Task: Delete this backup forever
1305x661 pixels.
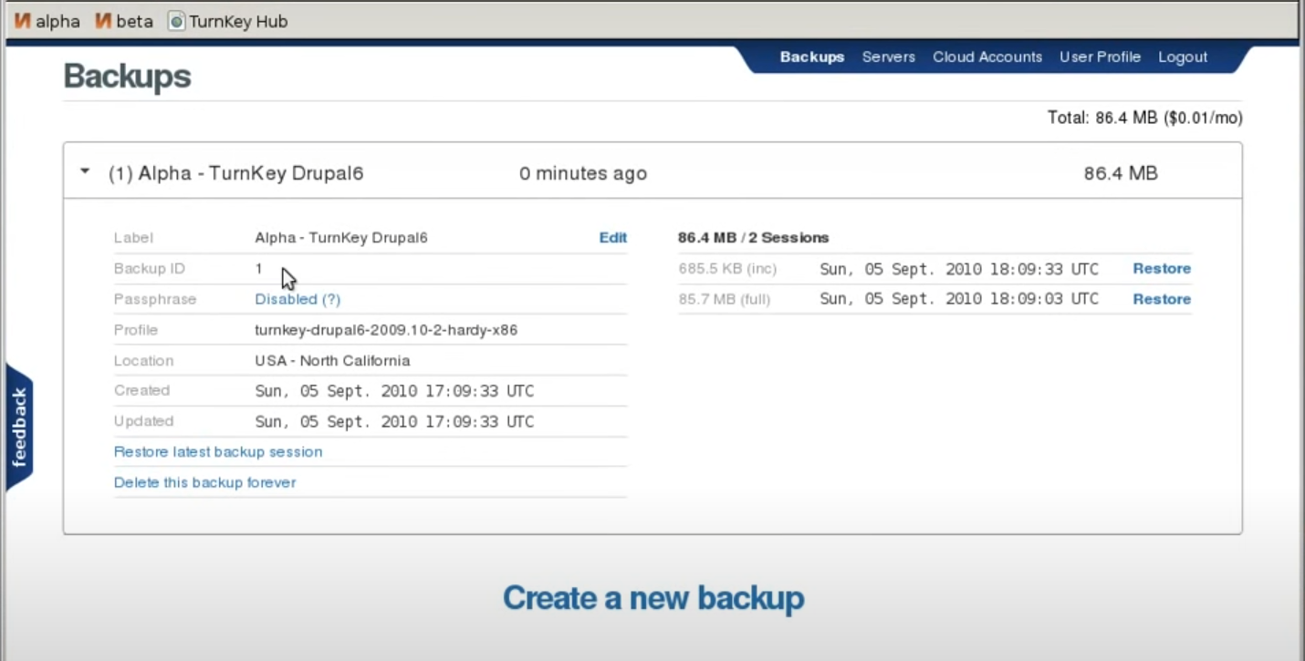Action: coord(204,482)
